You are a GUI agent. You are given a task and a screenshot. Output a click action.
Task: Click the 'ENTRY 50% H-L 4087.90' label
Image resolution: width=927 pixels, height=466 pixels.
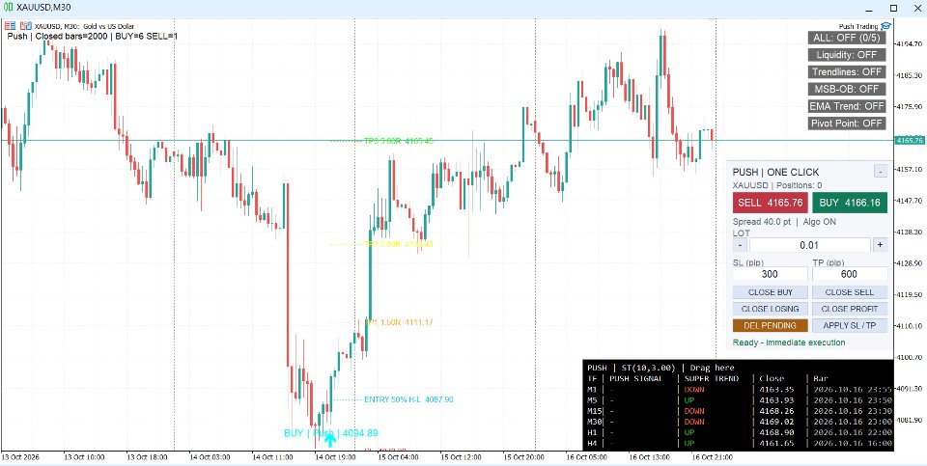(408, 399)
